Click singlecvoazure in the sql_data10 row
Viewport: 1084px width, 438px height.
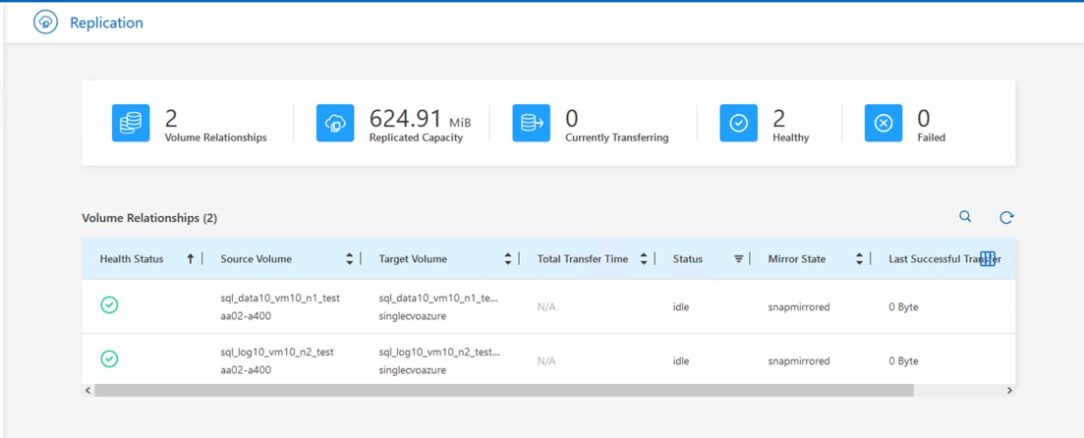[x=412, y=315]
